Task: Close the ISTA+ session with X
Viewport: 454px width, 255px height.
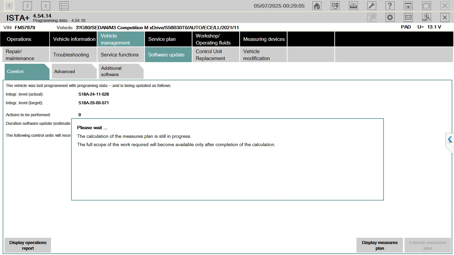Action: (x=445, y=18)
